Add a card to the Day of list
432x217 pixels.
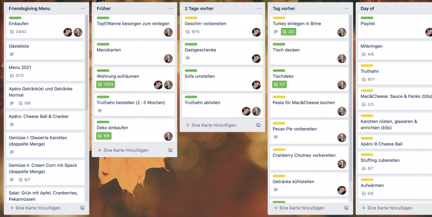point(387,208)
